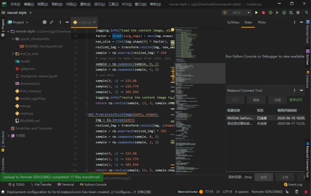Start debugging with the red bug icon
This screenshot has width=311, height=196.
[263, 13]
